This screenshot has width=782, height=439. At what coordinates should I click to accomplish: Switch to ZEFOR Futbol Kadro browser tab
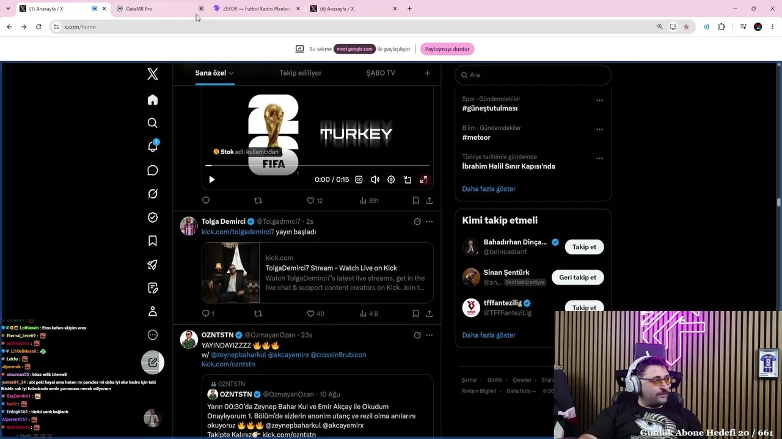(x=255, y=9)
